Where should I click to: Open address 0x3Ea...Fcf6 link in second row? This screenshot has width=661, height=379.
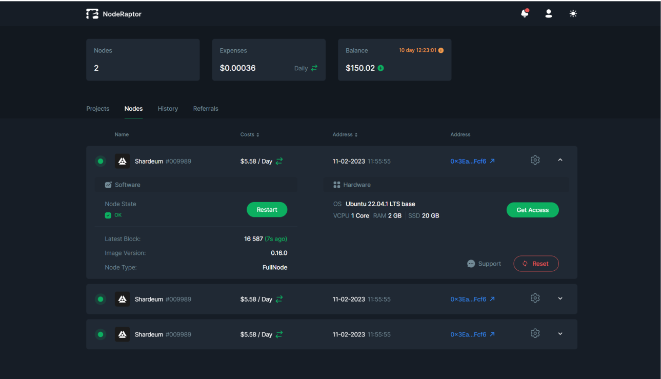472,299
